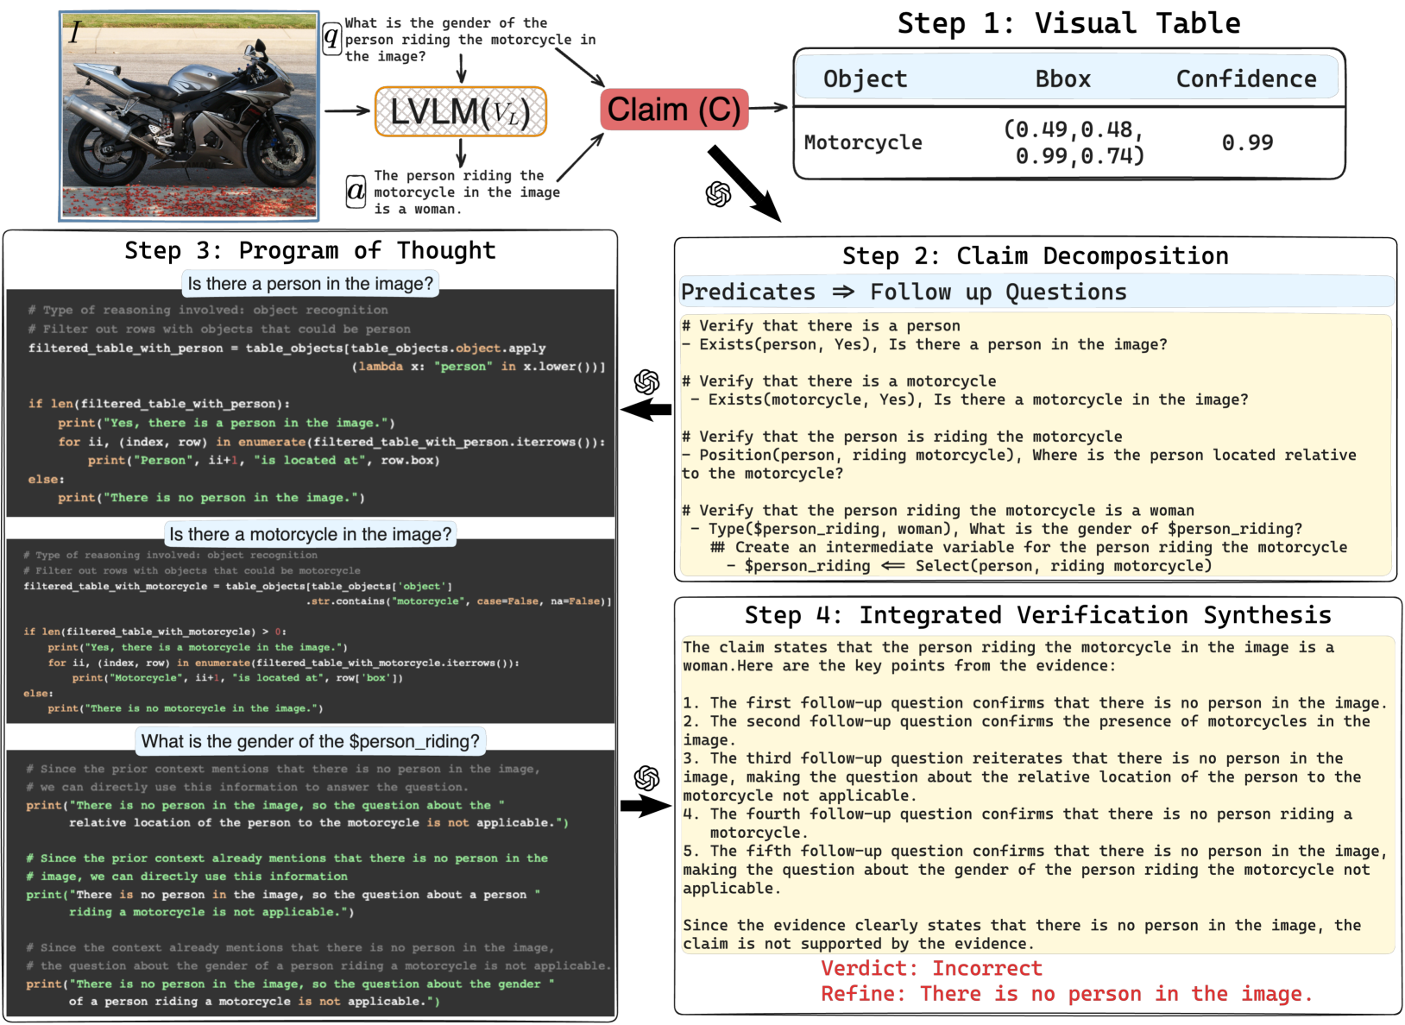Click the red Claim (C) box
The height and width of the screenshot is (1025, 1405).
pyautogui.click(x=674, y=110)
